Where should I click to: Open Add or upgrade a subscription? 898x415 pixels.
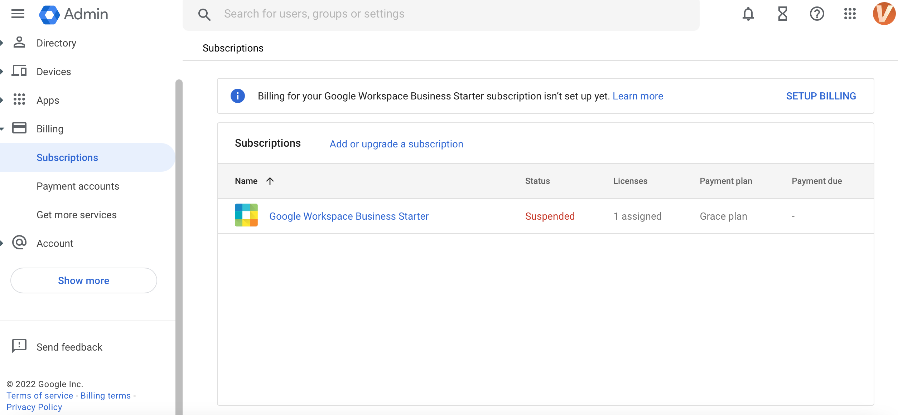pyautogui.click(x=396, y=144)
